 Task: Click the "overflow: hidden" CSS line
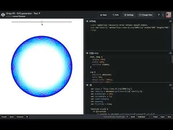click(101, 65)
